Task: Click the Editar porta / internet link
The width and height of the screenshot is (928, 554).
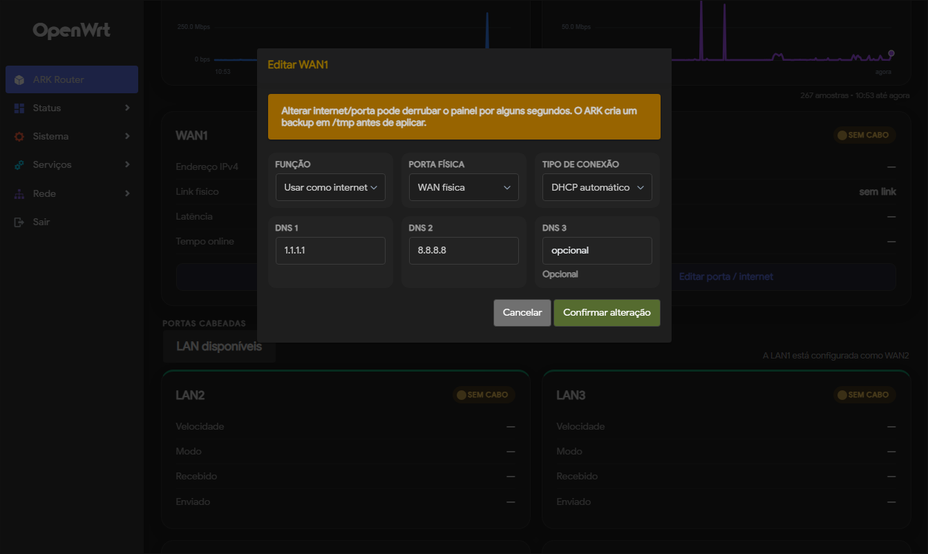Action: (726, 277)
